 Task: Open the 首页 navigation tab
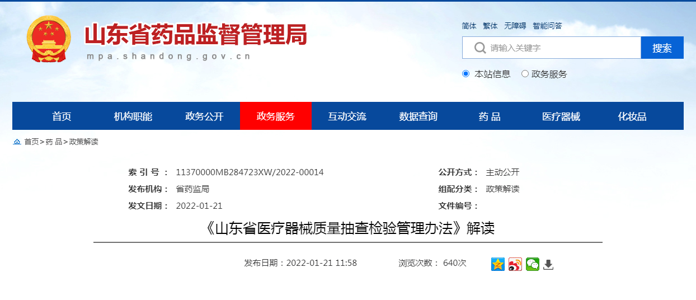click(x=62, y=116)
